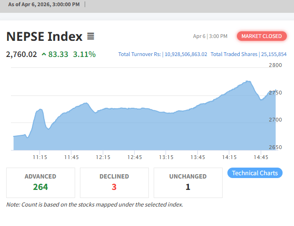
Task: Select the ADVANCED 264 box
Action: click(41, 183)
